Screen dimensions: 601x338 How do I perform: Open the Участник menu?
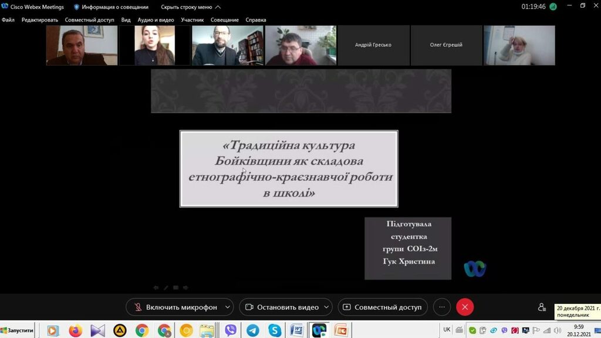pos(193,19)
